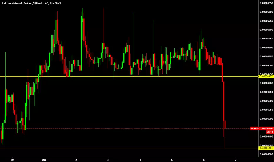Click the time axis label 4
The width and height of the screenshot is (274, 162).
pyautogui.click(x=140, y=160)
